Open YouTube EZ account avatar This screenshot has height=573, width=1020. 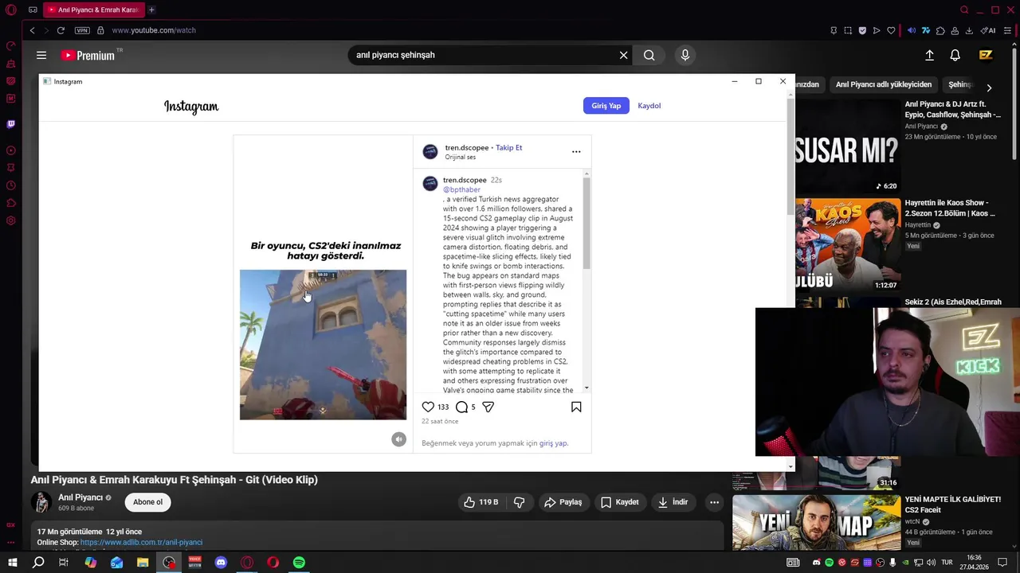click(986, 55)
